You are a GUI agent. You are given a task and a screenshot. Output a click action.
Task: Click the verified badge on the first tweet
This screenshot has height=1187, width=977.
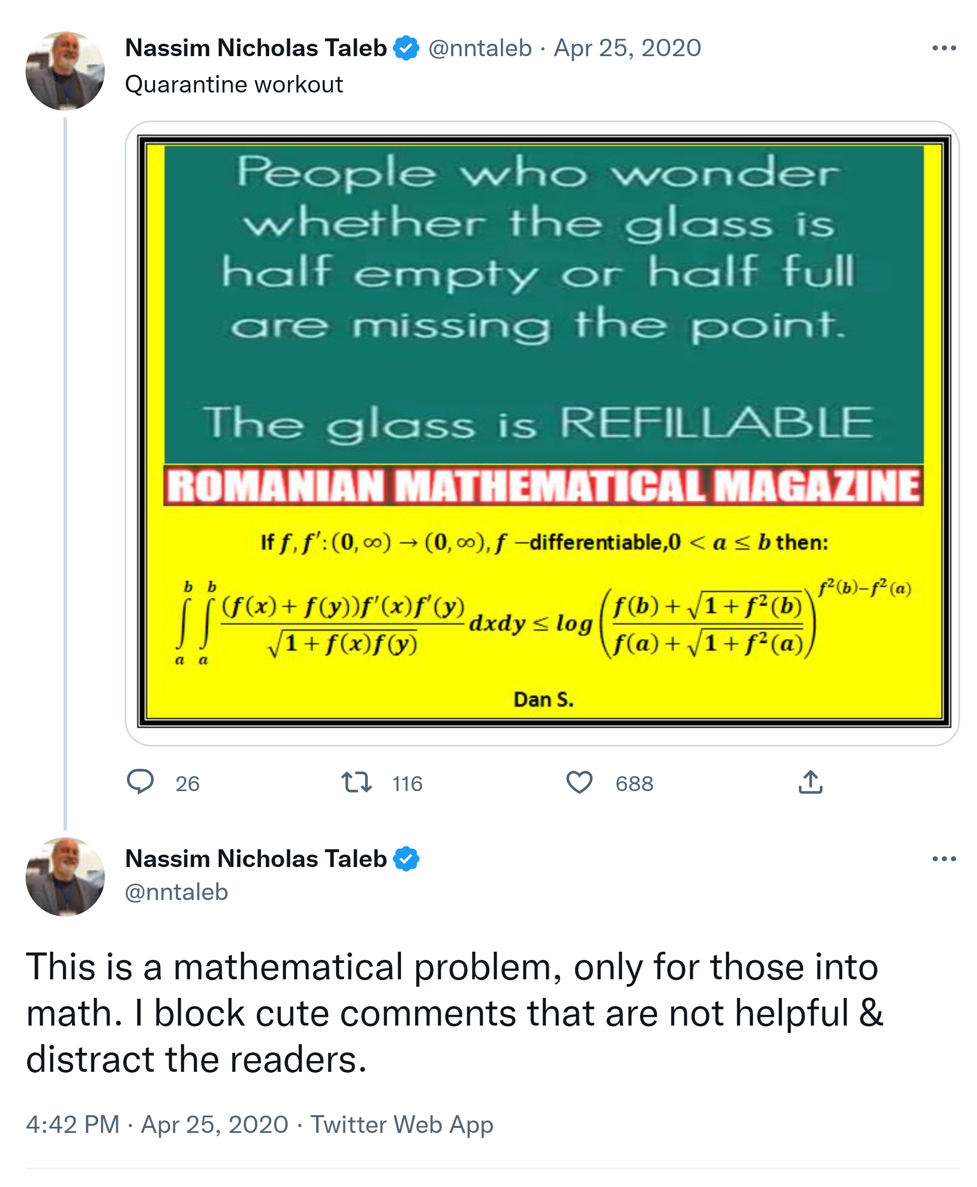point(406,48)
